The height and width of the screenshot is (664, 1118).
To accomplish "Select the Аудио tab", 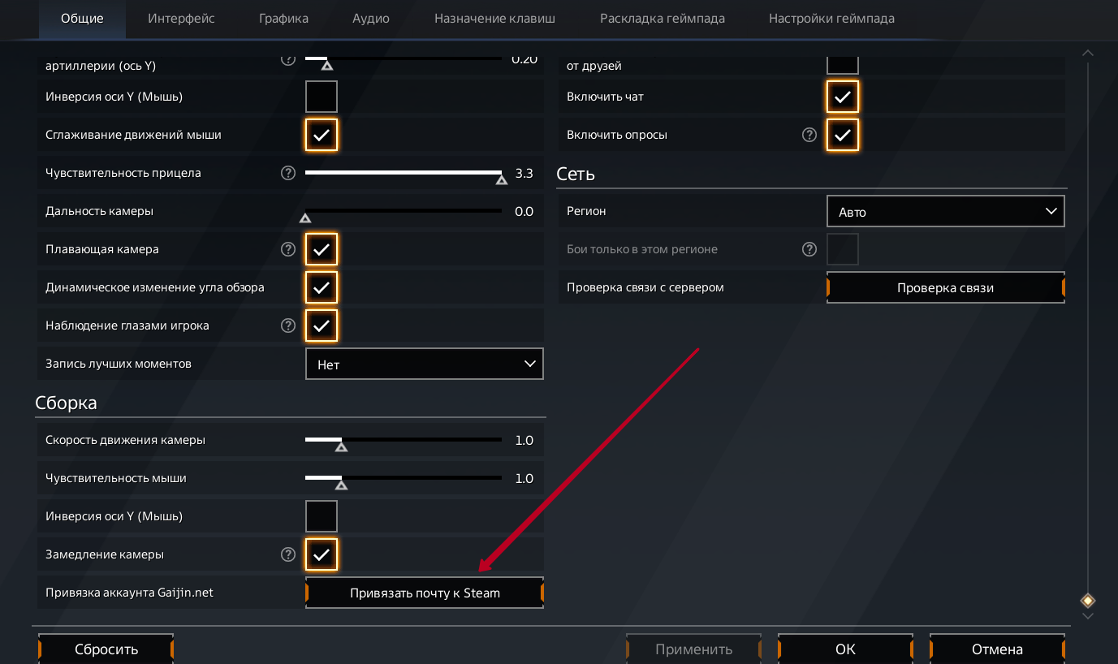I will (x=371, y=18).
